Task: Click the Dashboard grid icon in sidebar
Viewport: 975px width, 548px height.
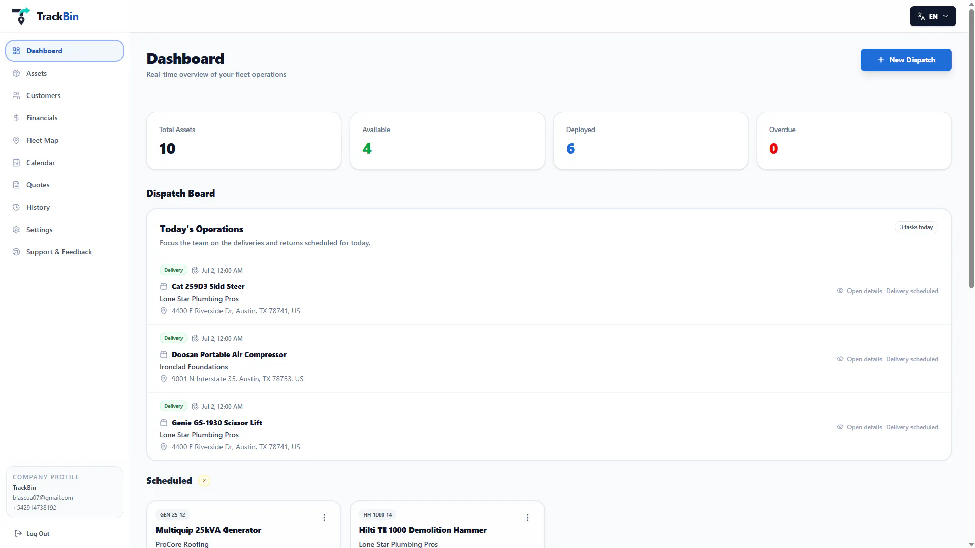Action: click(x=16, y=51)
